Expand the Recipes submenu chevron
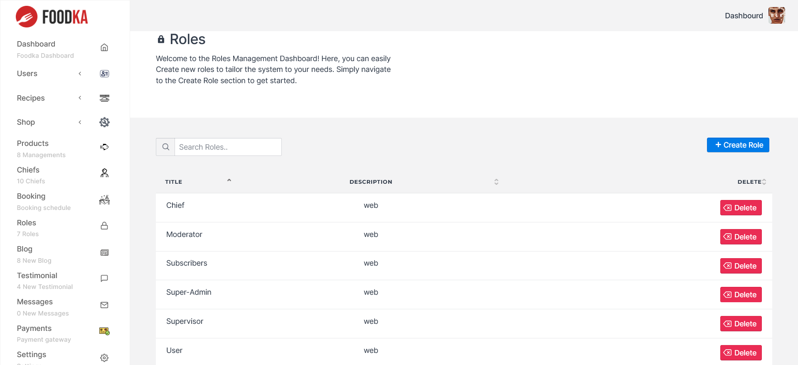This screenshot has width=798, height=365. 80,98
